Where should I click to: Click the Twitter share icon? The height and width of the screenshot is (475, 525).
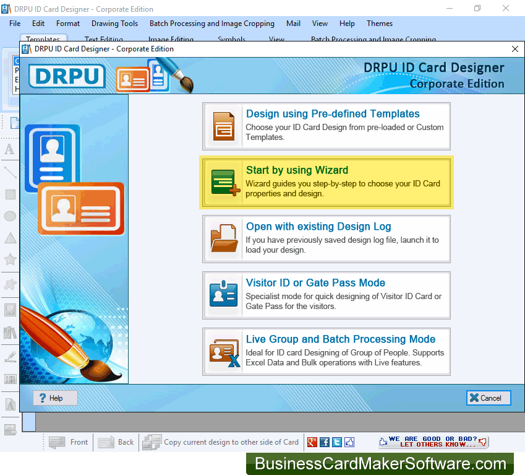tap(337, 442)
